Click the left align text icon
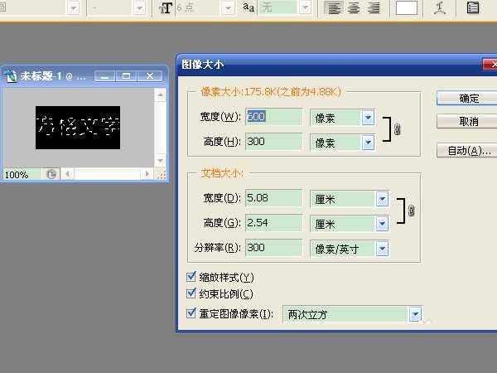The height and width of the screenshot is (373, 497). tap(334, 8)
